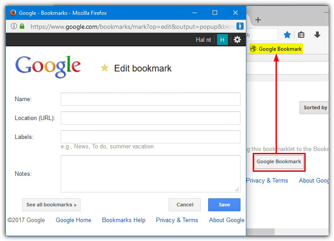This screenshot has height=241, width=334.
Task: Open a new tab with plus button
Action: pyautogui.click(x=258, y=20)
